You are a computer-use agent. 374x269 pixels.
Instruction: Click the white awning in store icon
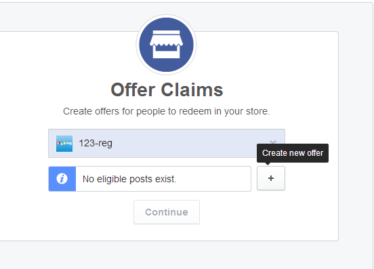(166, 38)
